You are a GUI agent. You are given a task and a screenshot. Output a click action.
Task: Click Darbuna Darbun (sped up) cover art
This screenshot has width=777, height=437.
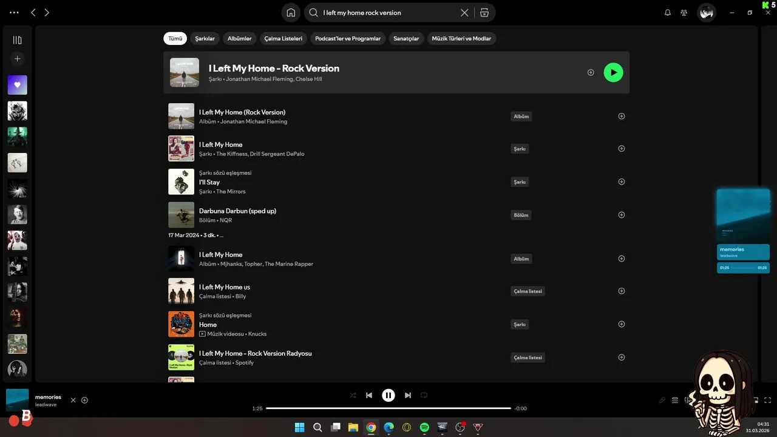point(181,215)
